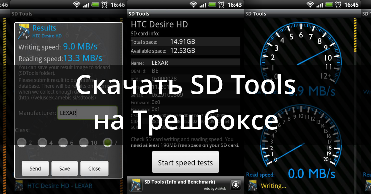
Task: Click the Send button in Results dialog
Action: click(x=35, y=168)
